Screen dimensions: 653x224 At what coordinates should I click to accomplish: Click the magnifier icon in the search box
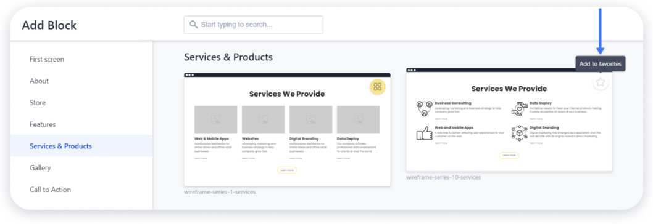[x=193, y=25]
